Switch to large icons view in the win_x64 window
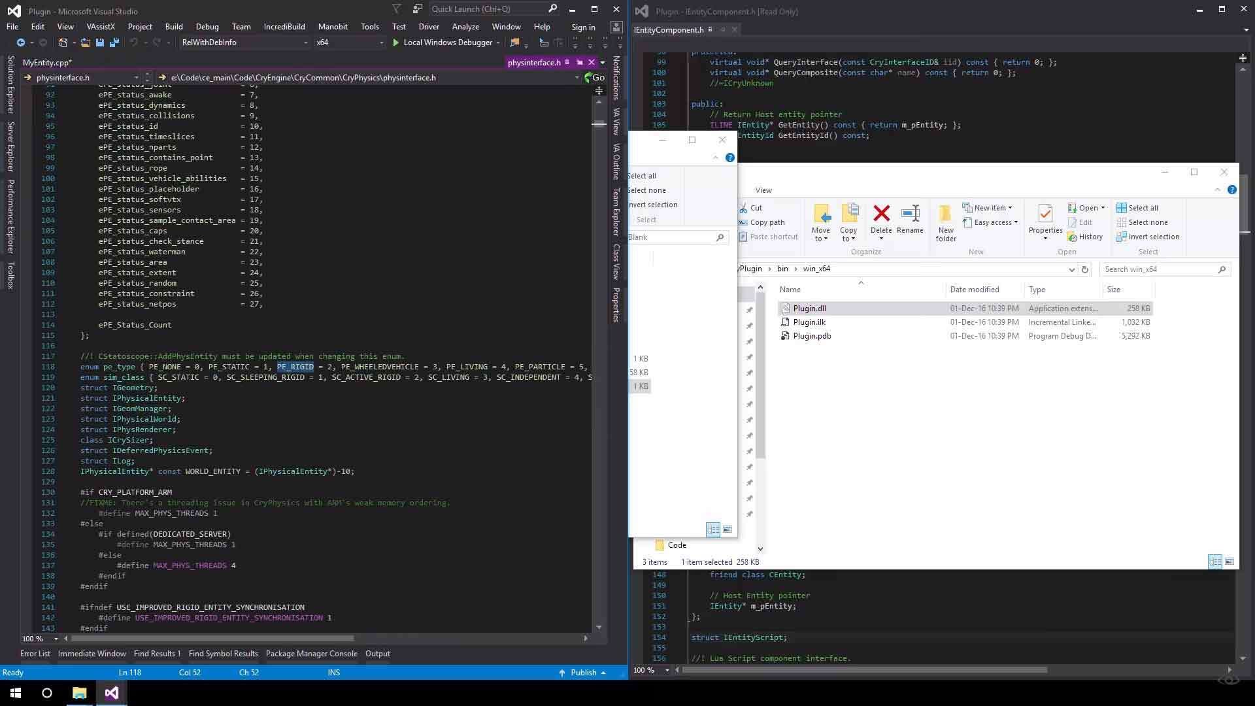Viewport: 1255px width, 706px height. click(x=1230, y=562)
